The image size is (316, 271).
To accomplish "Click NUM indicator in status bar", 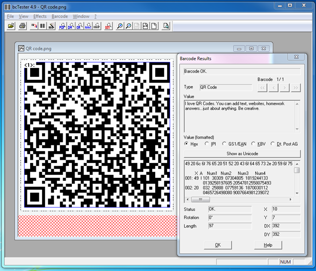I will (x=285, y=262).
